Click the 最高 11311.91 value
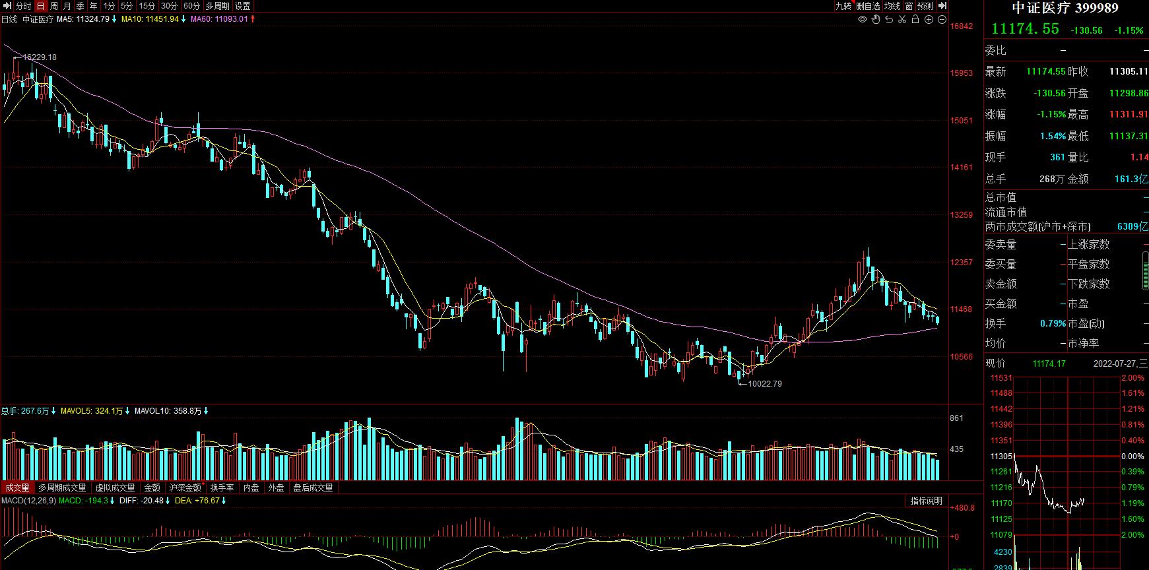 1129,114
